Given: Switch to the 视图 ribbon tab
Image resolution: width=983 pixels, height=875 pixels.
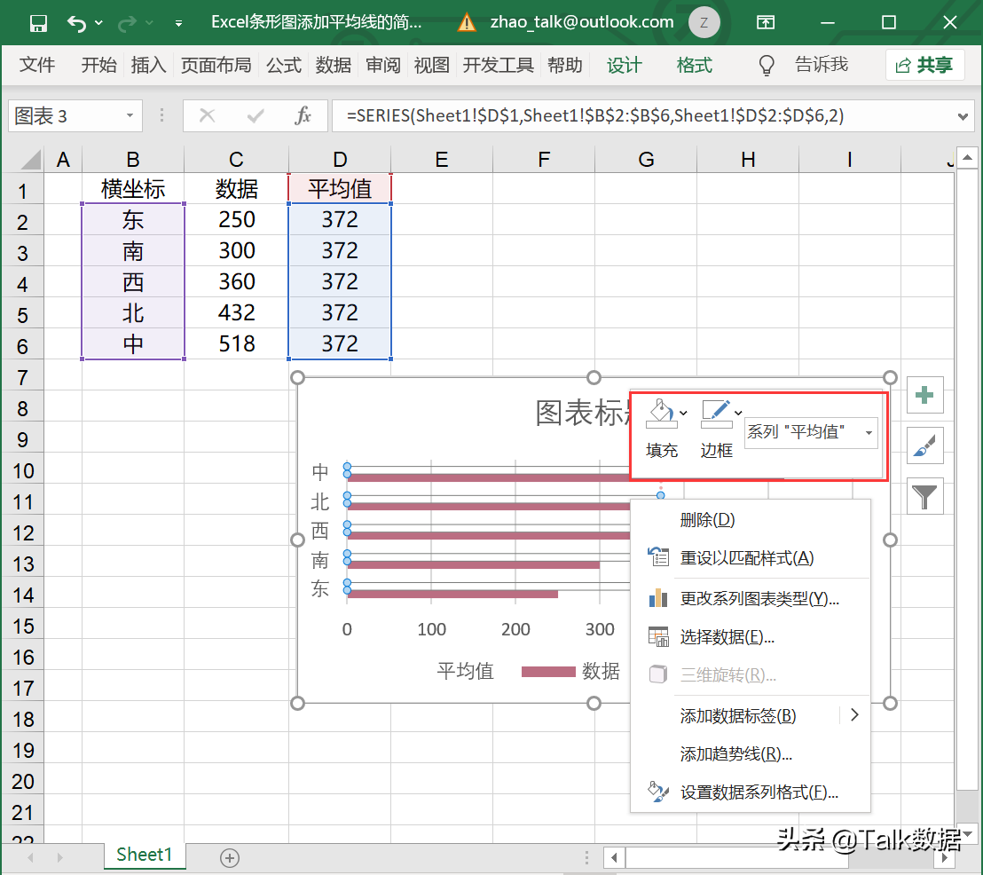Looking at the screenshot, I should pyautogui.click(x=431, y=65).
